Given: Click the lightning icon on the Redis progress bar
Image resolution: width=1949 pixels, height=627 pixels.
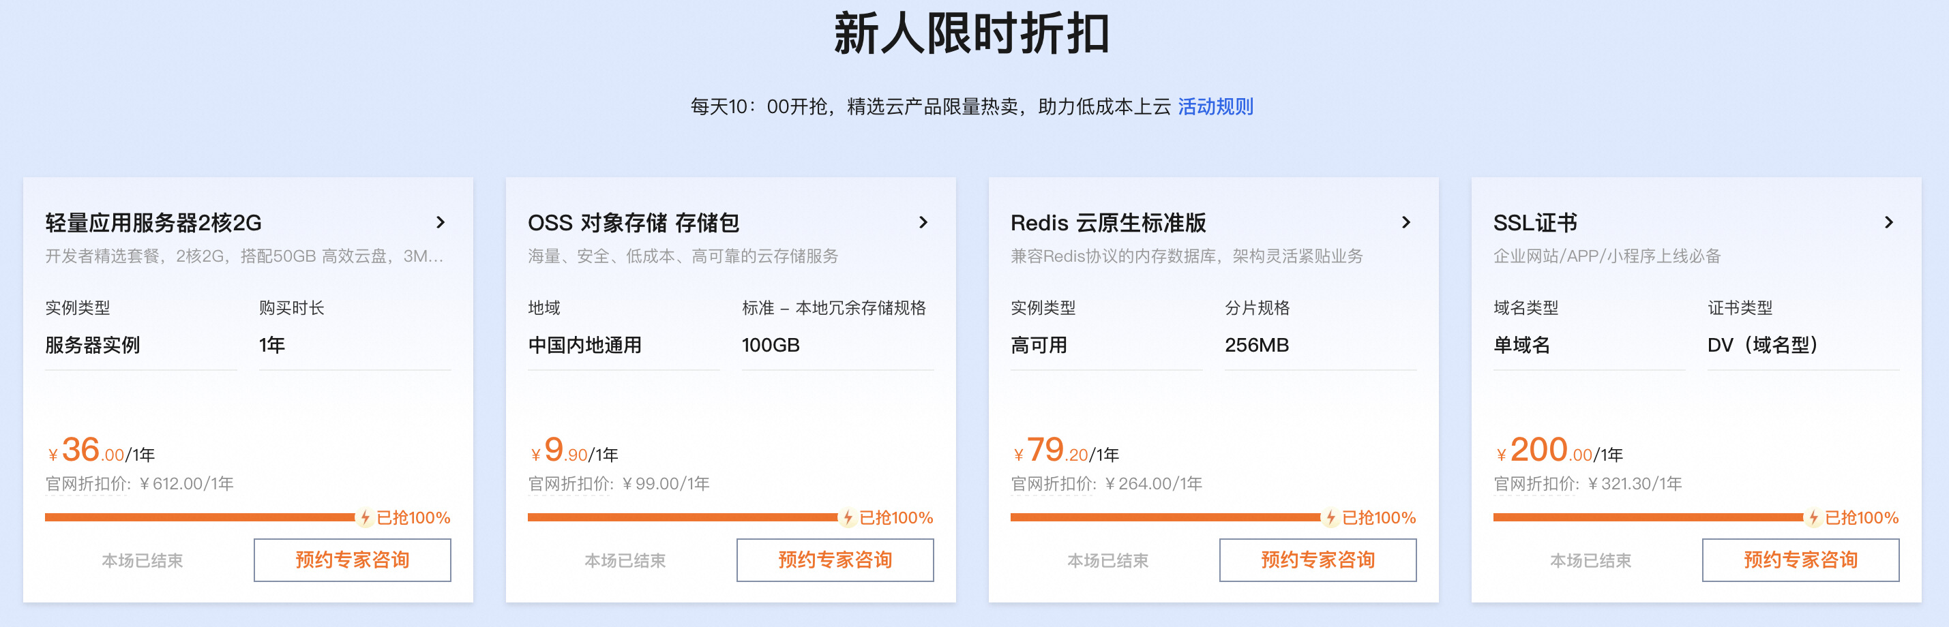Looking at the screenshot, I should (x=1330, y=517).
